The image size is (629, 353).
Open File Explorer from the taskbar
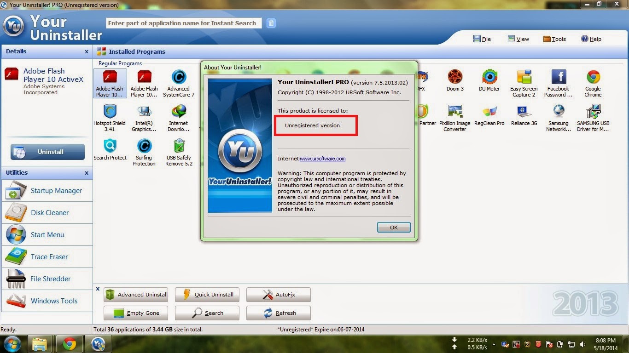pyautogui.click(x=40, y=344)
